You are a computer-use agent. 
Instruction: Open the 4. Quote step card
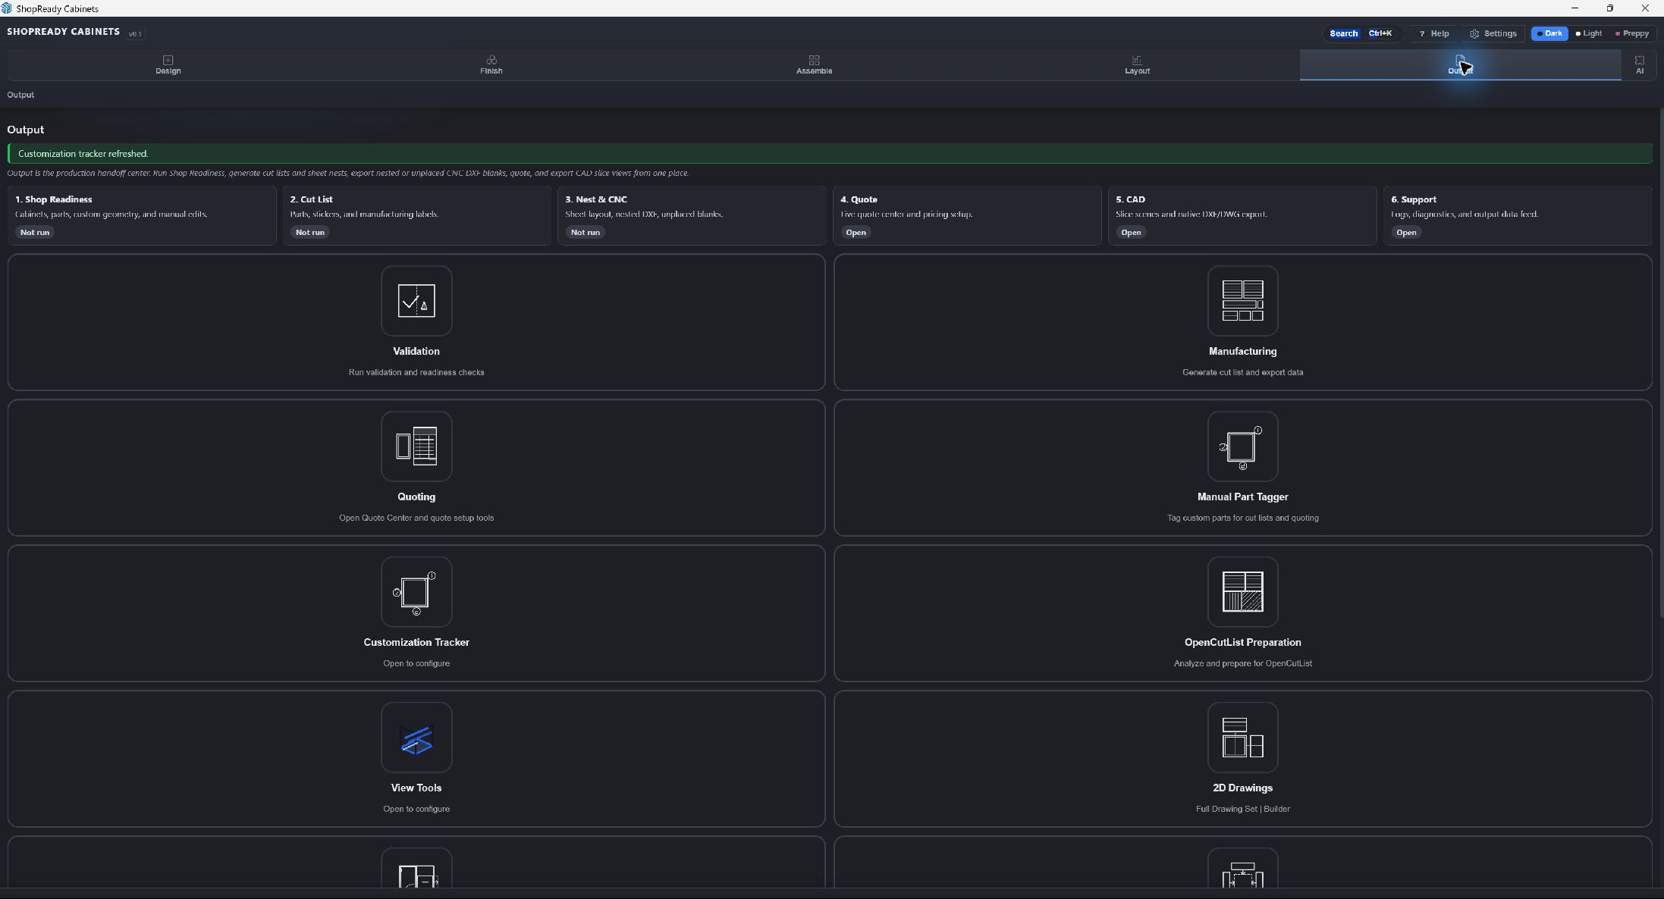tap(967, 215)
